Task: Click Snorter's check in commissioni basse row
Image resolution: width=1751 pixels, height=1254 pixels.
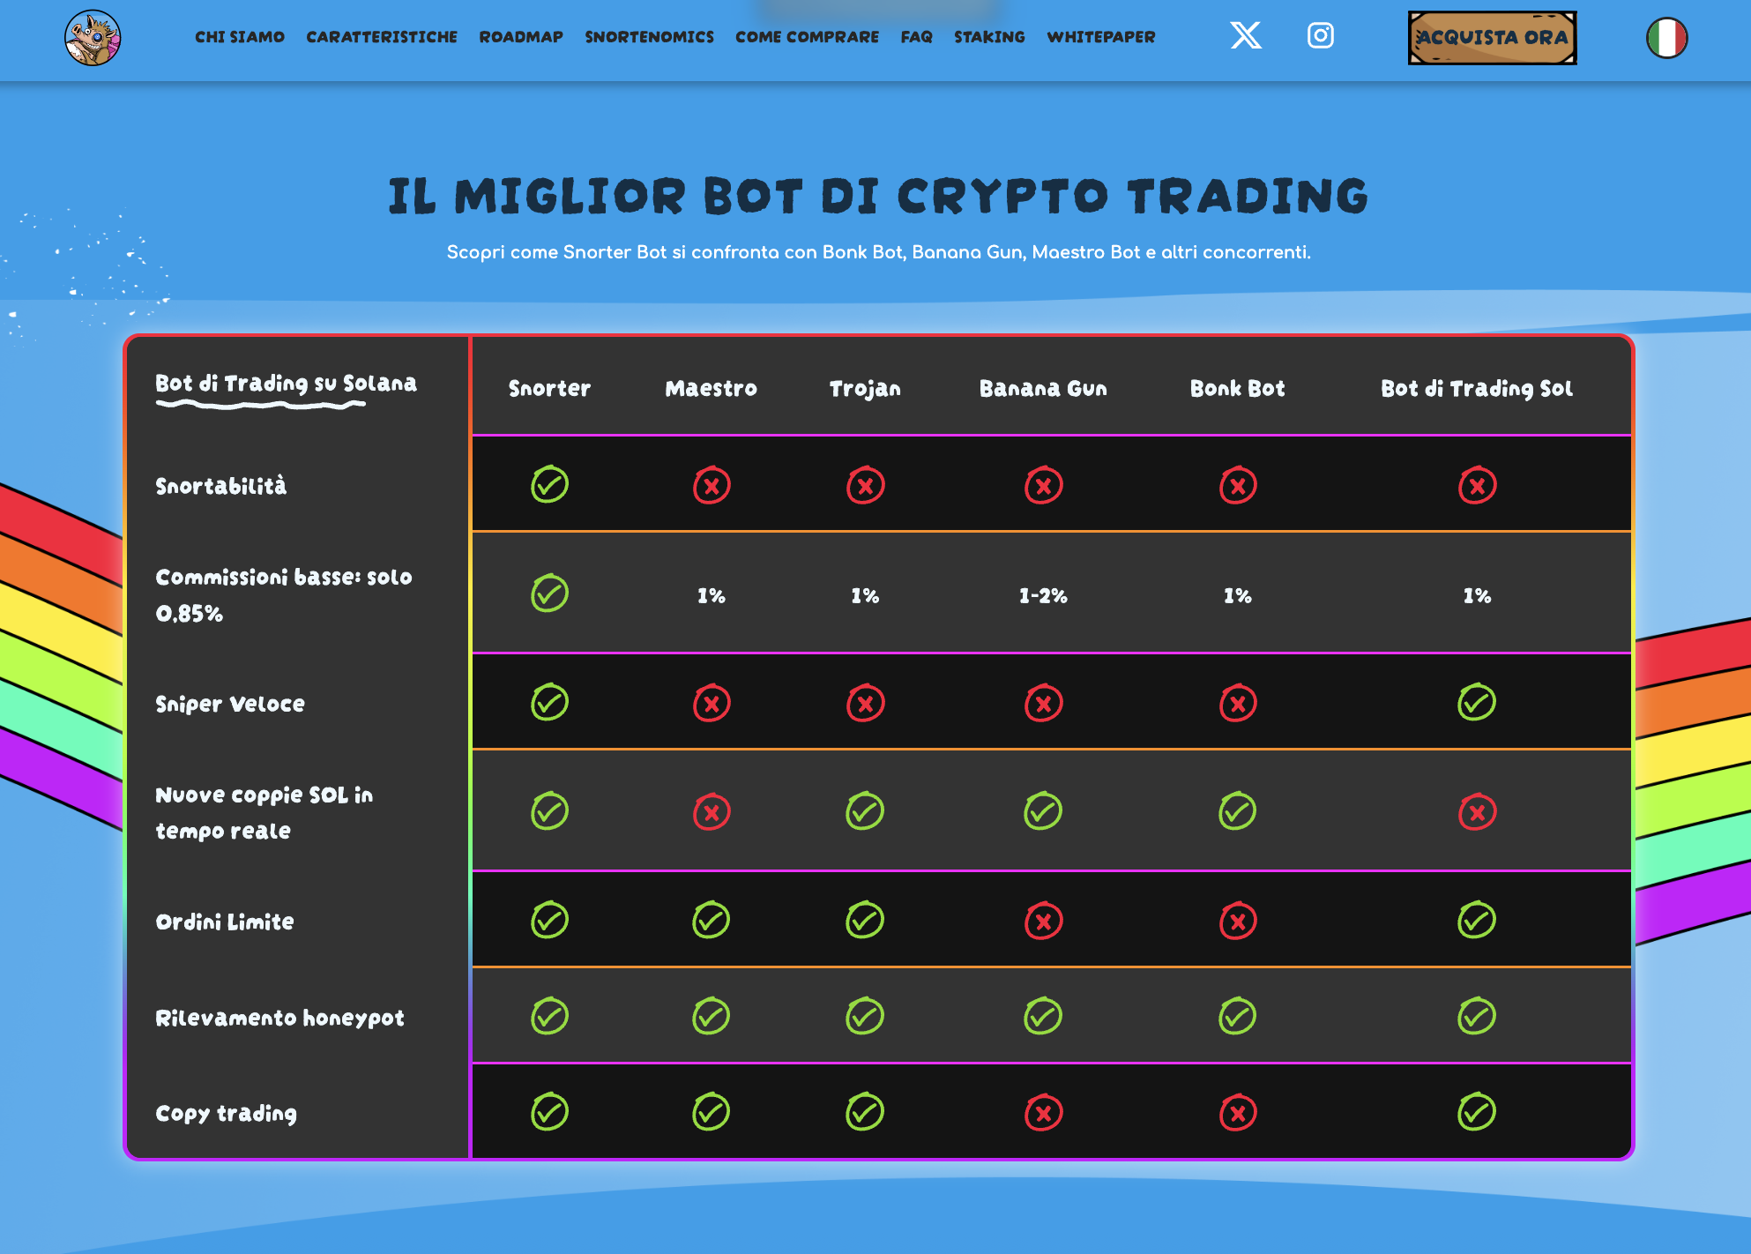Action: [549, 593]
